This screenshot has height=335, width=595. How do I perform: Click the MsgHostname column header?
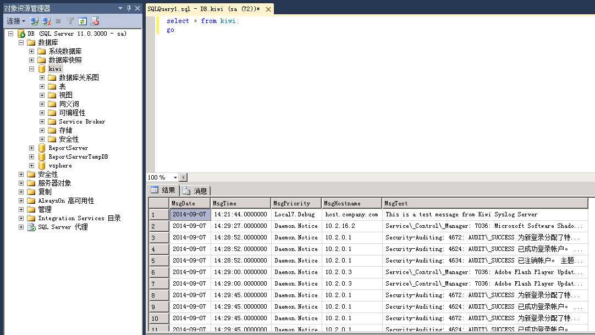352,203
